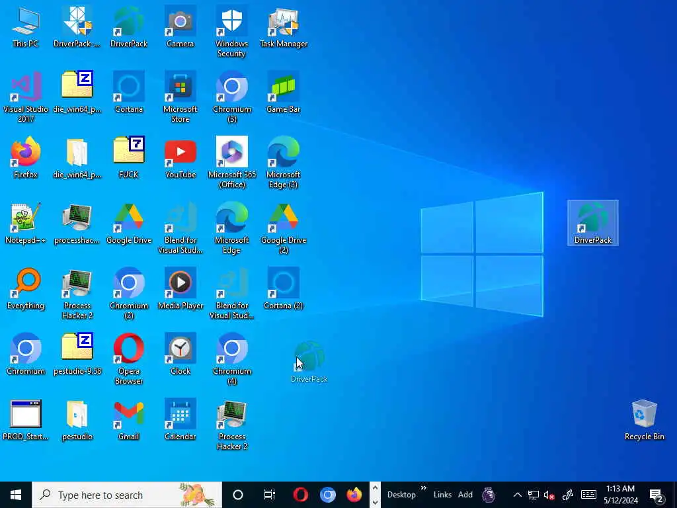
Task: Open the notification center
Action: pyautogui.click(x=657, y=495)
